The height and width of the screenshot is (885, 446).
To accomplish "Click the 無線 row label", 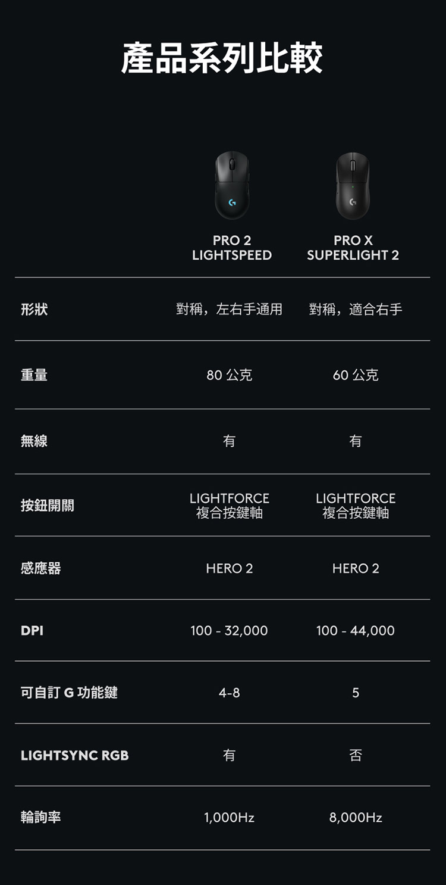I will pos(34,441).
